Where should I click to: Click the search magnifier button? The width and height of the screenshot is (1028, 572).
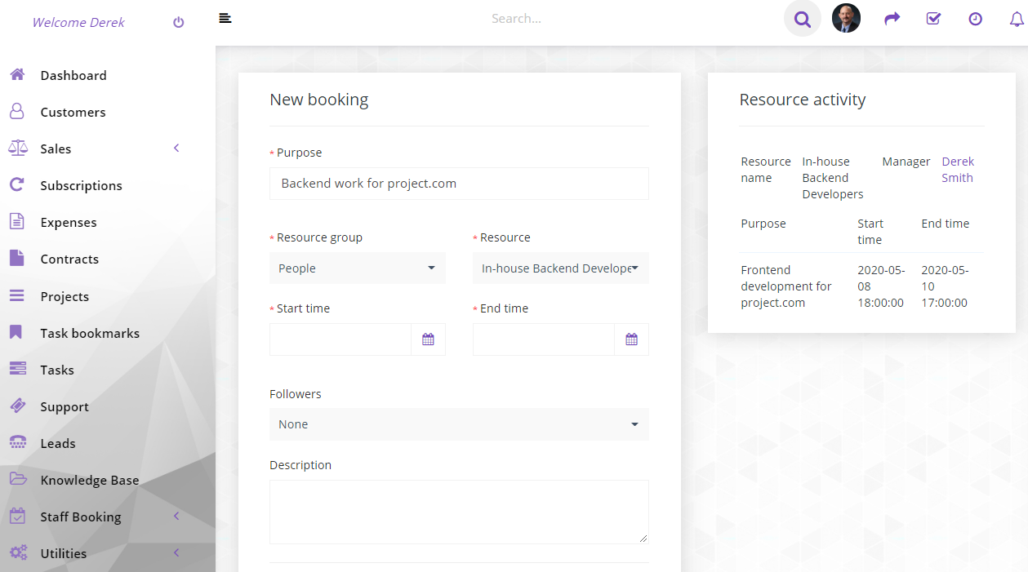803,18
